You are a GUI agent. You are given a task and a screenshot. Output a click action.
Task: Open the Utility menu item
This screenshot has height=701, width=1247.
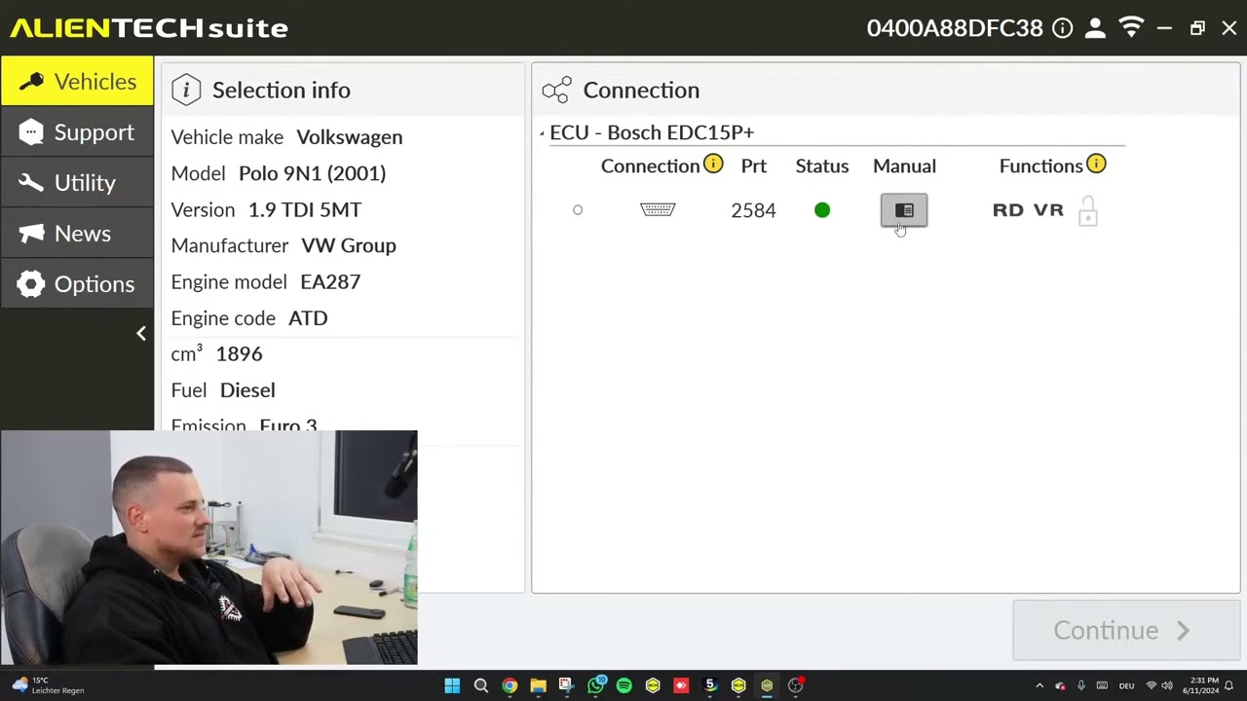click(77, 183)
